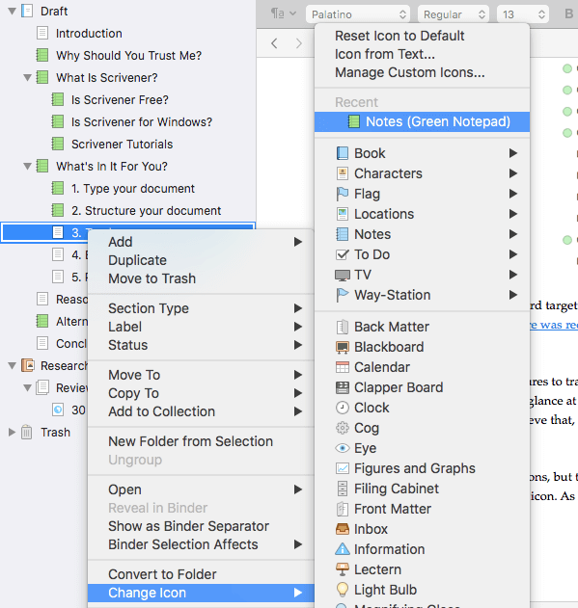Click Icon from Text...
This screenshot has width=578, height=608.
point(422,54)
